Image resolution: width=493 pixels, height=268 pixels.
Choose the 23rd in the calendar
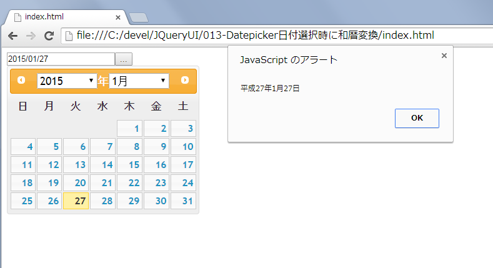click(x=157, y=183)
